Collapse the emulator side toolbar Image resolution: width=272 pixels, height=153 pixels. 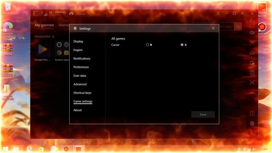click(x=252, y=13)
